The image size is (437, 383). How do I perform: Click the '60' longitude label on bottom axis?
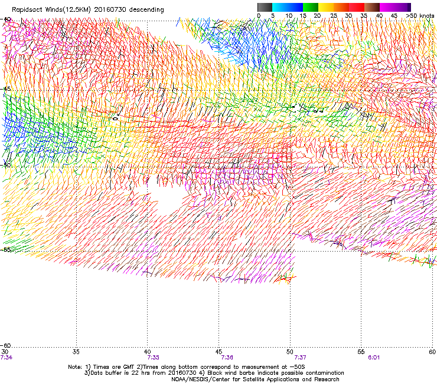(432, 352)
